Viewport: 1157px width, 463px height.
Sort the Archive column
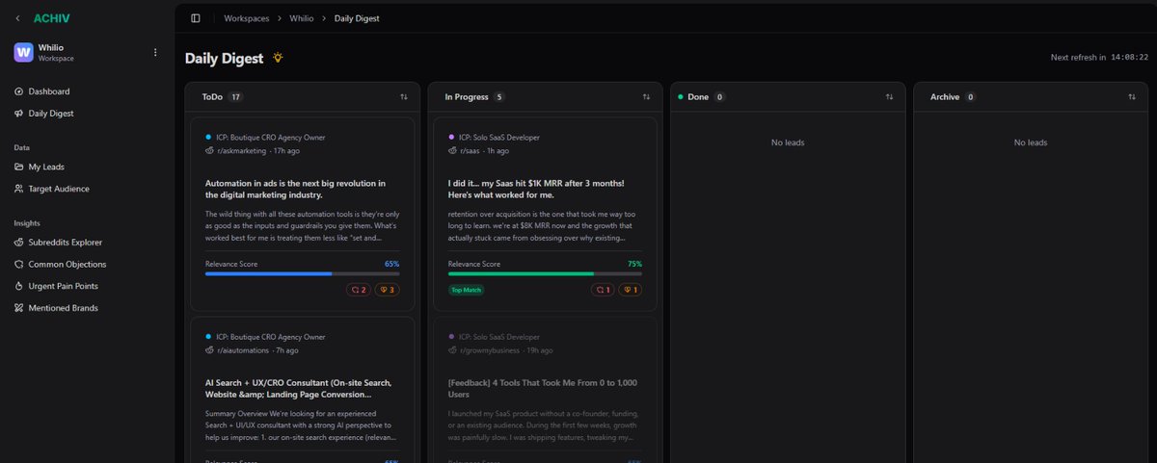(1132, 97)
